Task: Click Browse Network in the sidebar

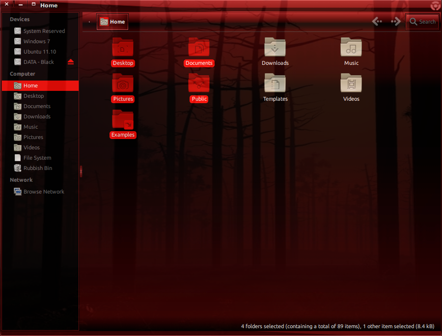Action: click(40, 192)
